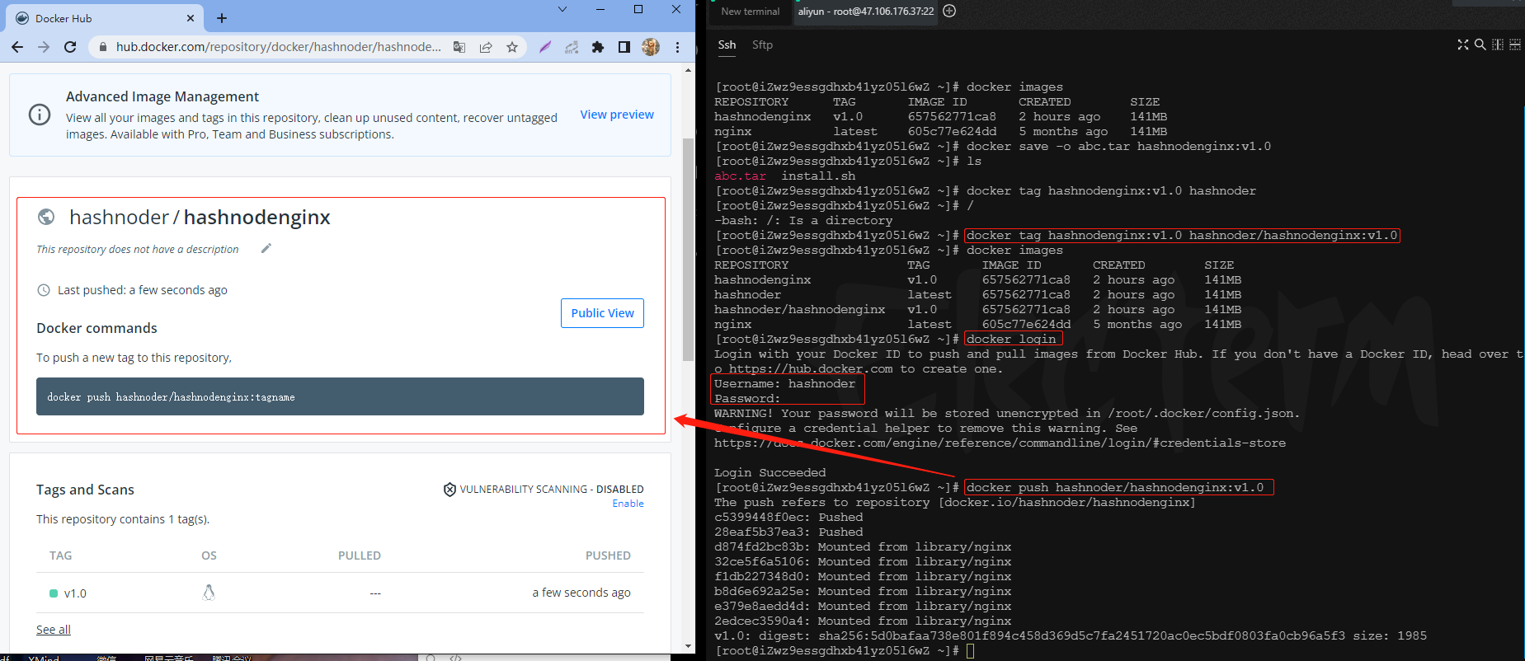Click the TAG column header

coord(60,556)
